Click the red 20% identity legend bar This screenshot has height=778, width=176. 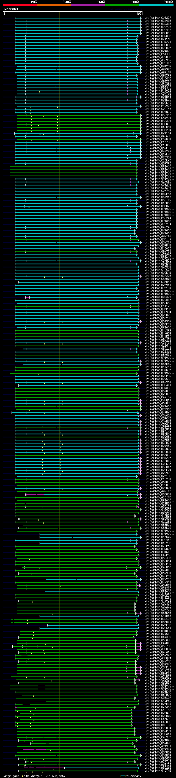[x=20, y=5]
